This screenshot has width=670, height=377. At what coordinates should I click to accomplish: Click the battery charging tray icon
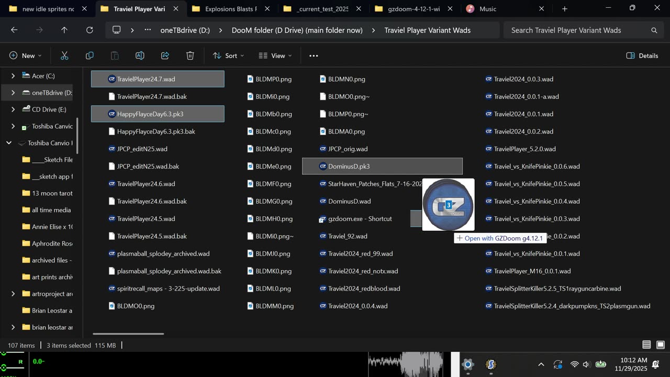pyautogui.click(x=600, y=364)
